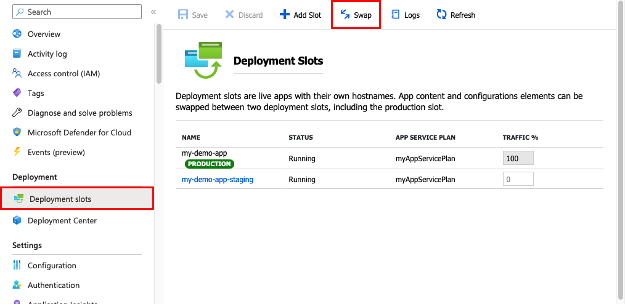Go to the Authentication menu item
The width and height of the screenshot is (625, 304).
tap(54, 286)
